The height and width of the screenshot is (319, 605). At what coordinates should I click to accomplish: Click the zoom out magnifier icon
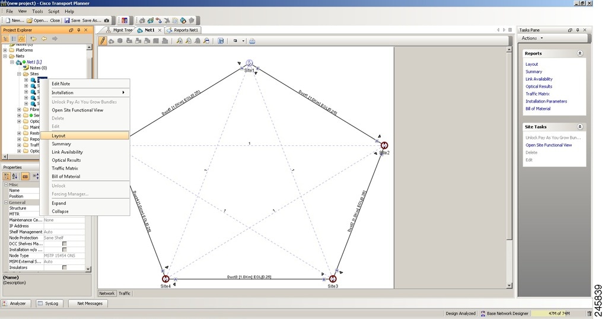click(x=188, y=41)
